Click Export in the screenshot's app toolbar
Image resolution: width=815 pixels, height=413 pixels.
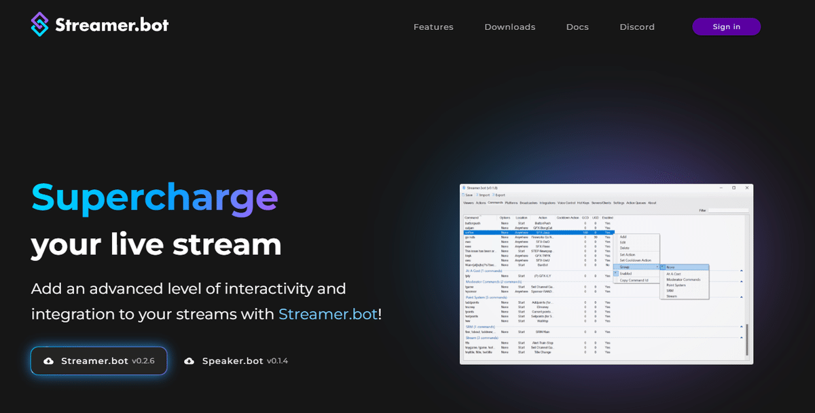(x=498, y=195)
